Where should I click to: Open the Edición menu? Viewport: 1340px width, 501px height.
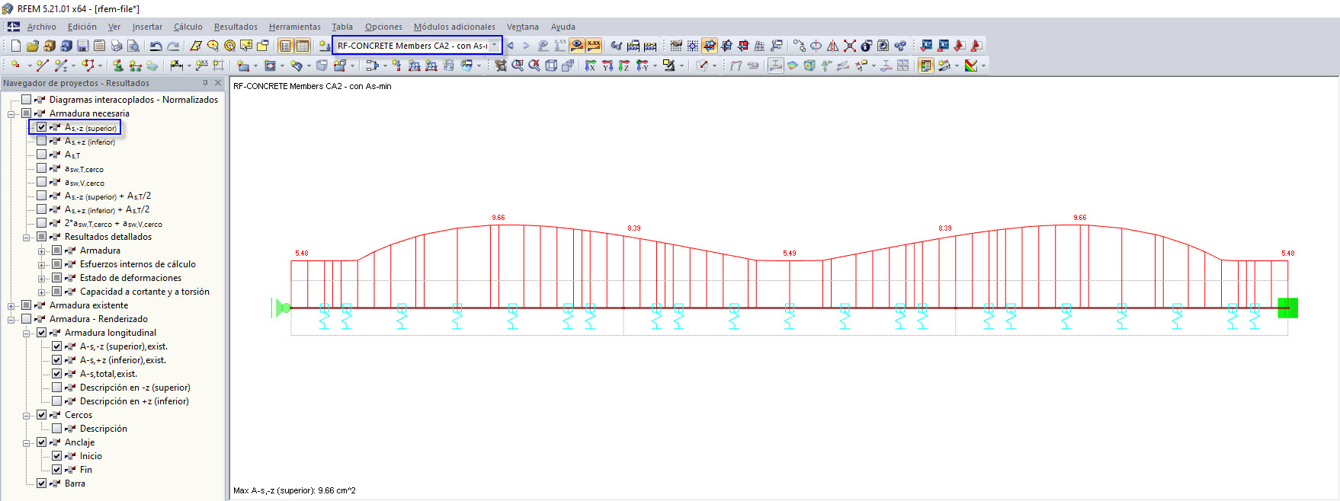[x=82, y=27]
